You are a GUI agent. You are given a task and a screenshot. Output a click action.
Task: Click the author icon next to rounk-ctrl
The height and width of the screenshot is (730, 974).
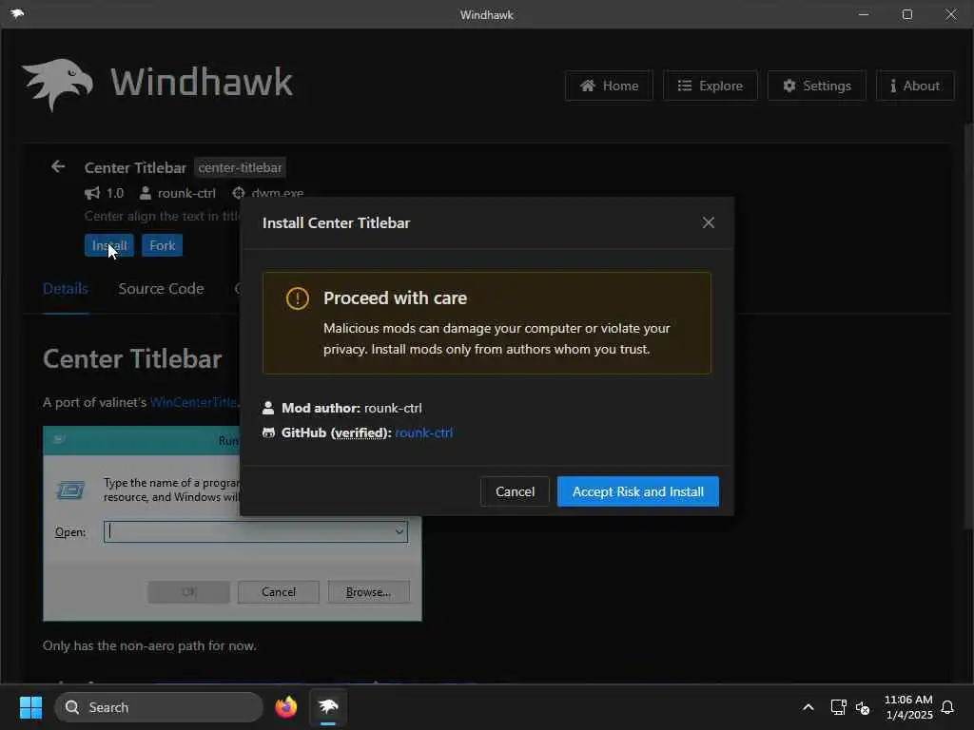146,193
